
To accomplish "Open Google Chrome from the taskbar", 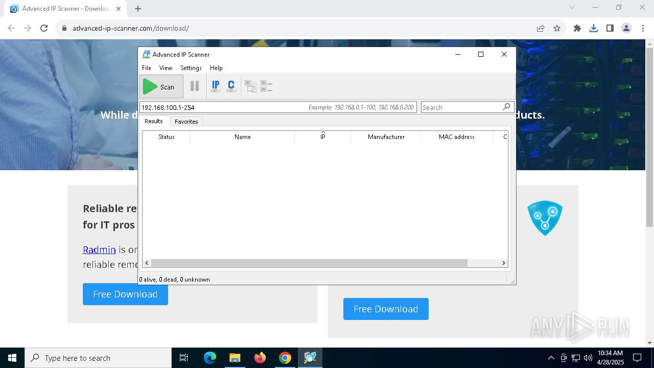I will tap(285, 358).
